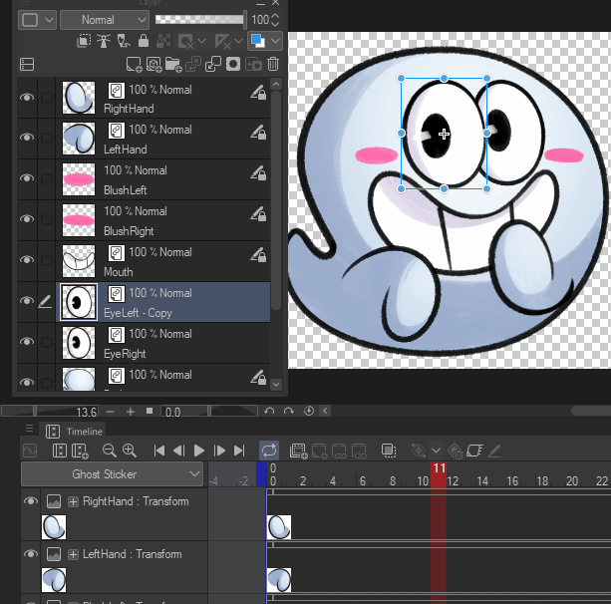Click the Delete layer trash icon
This screenshot has height=604, width=611.
click(x=273, y=65)
